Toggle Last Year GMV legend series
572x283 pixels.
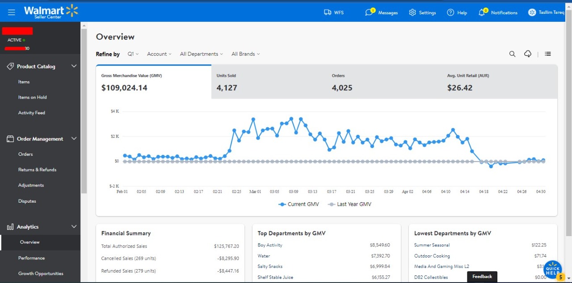349,204
